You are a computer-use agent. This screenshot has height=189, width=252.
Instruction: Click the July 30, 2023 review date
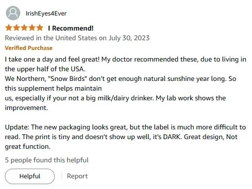(129, 38)
